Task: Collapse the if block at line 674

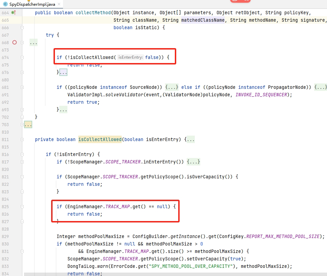Action: (22, 58)
